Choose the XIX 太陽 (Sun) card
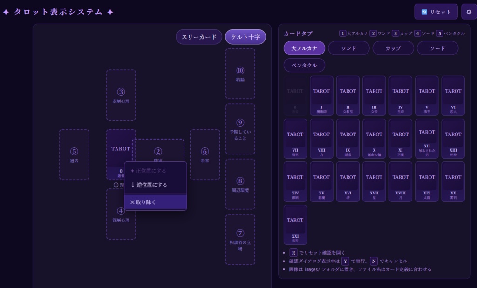This screenshot has width=477, height=288. [x=427, y=181]
